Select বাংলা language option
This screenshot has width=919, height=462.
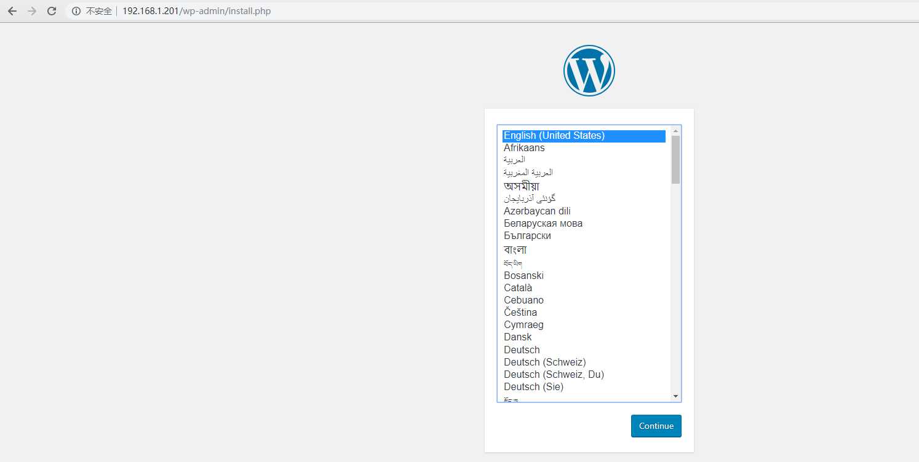coord(584,249)
